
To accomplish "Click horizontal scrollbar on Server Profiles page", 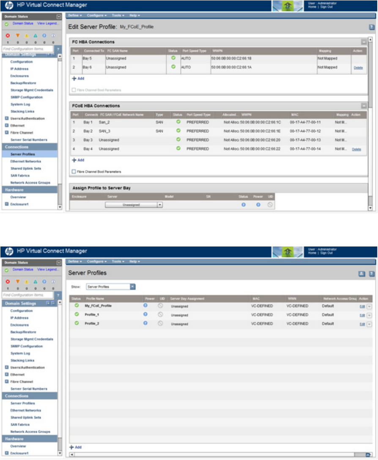I will pyautogui.click(x=221, y=455).
